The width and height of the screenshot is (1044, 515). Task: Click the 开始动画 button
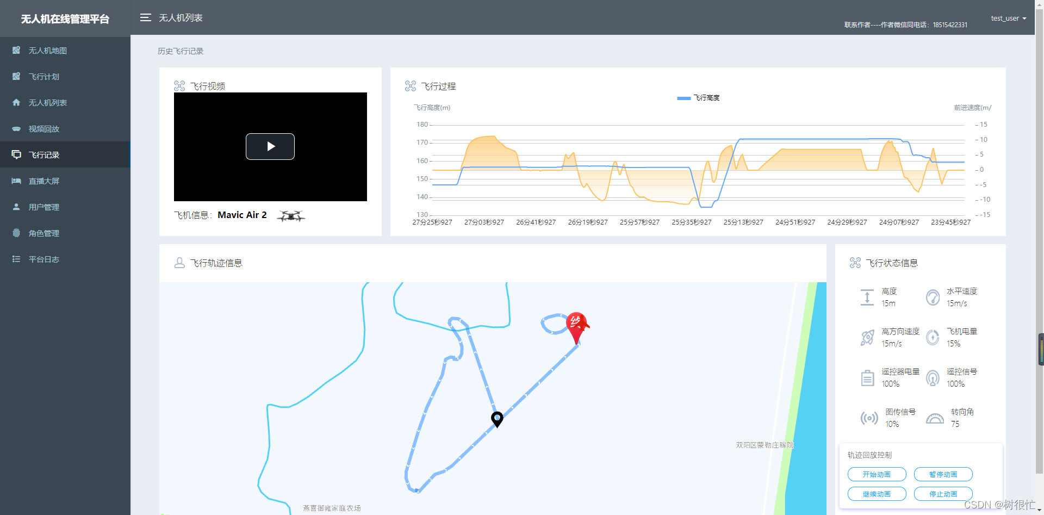[x=877, y=474]
